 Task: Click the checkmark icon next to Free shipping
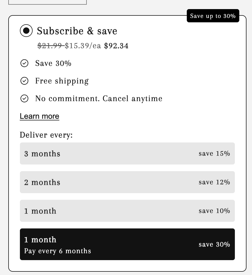24,81
